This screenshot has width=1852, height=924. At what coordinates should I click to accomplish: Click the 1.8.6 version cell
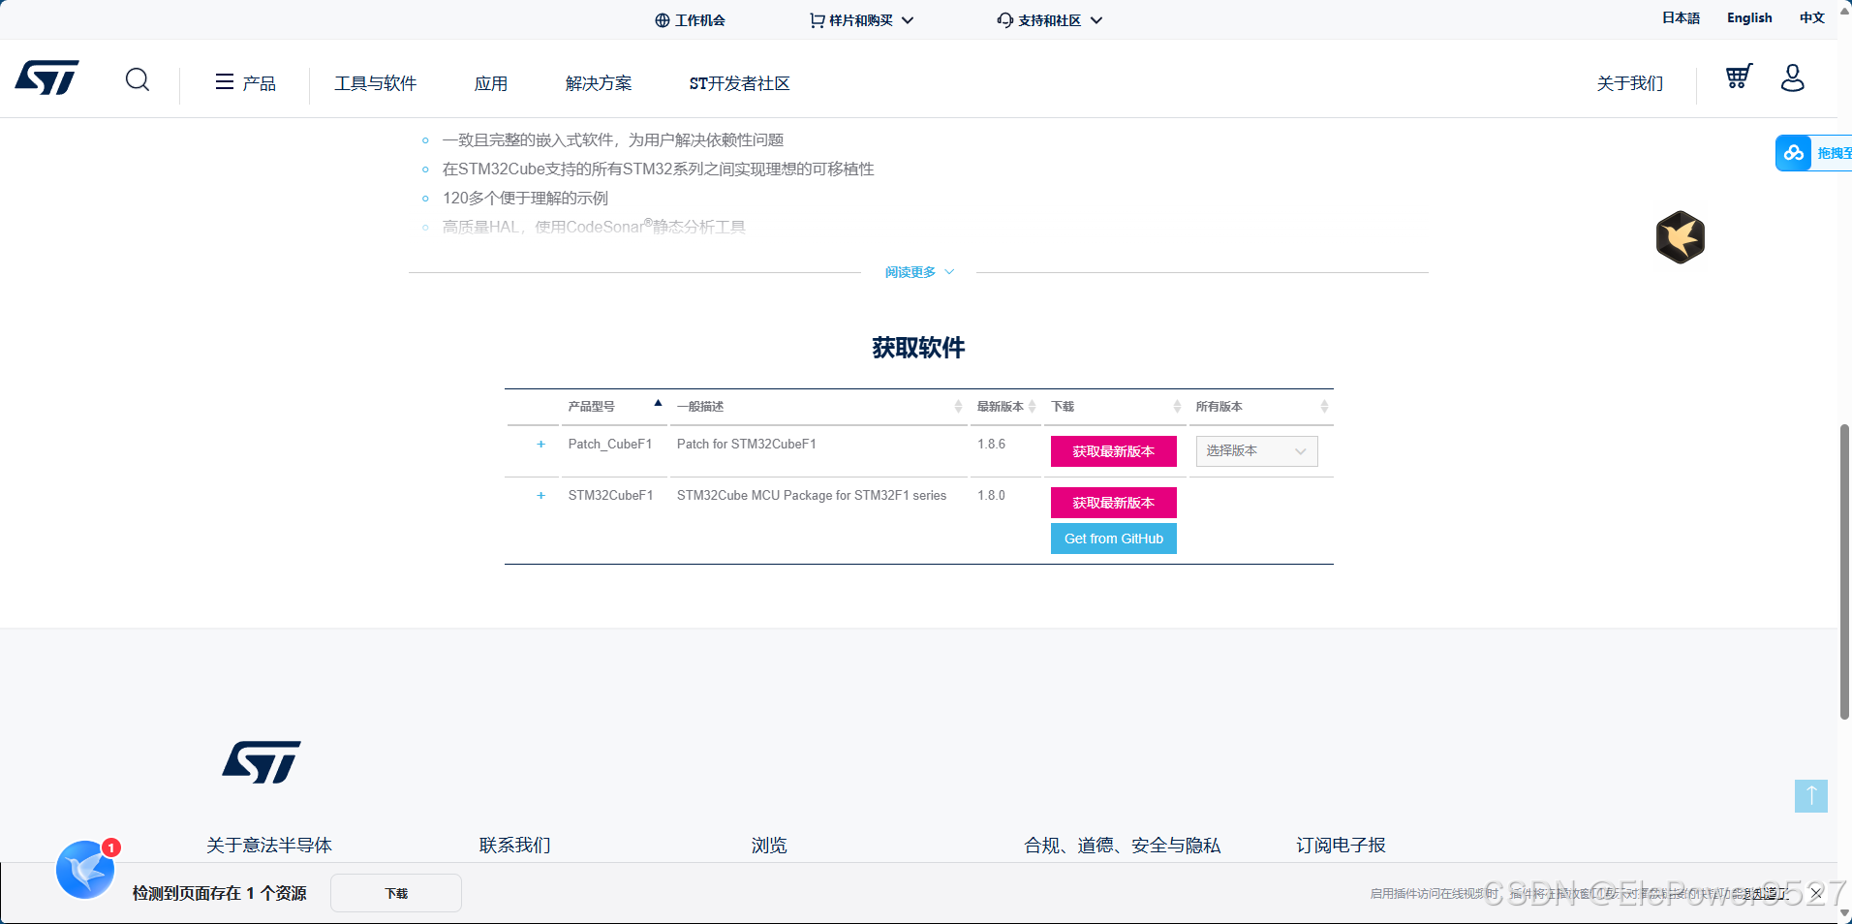coord(991,445)
